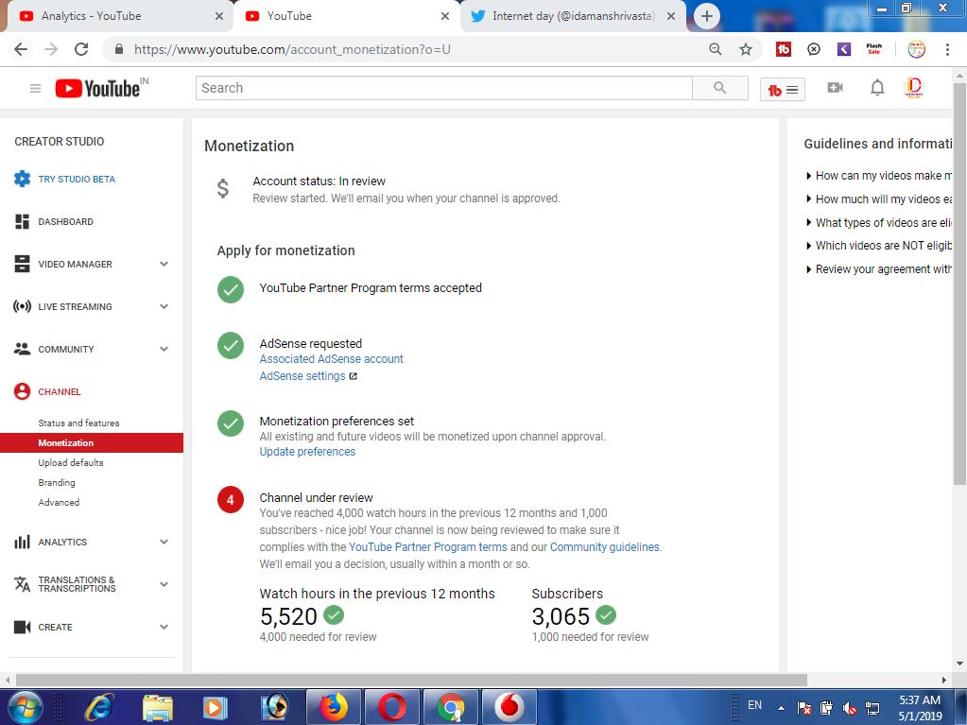Screen dimensions: 967x725
Task: Open the TubeBuddy menu button
Action: [782, 90]
